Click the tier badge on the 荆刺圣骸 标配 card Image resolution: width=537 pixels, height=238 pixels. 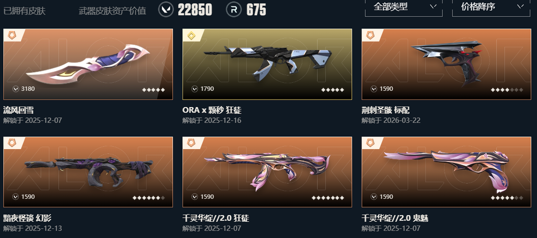pyautogui.click(x=370, y=35)
